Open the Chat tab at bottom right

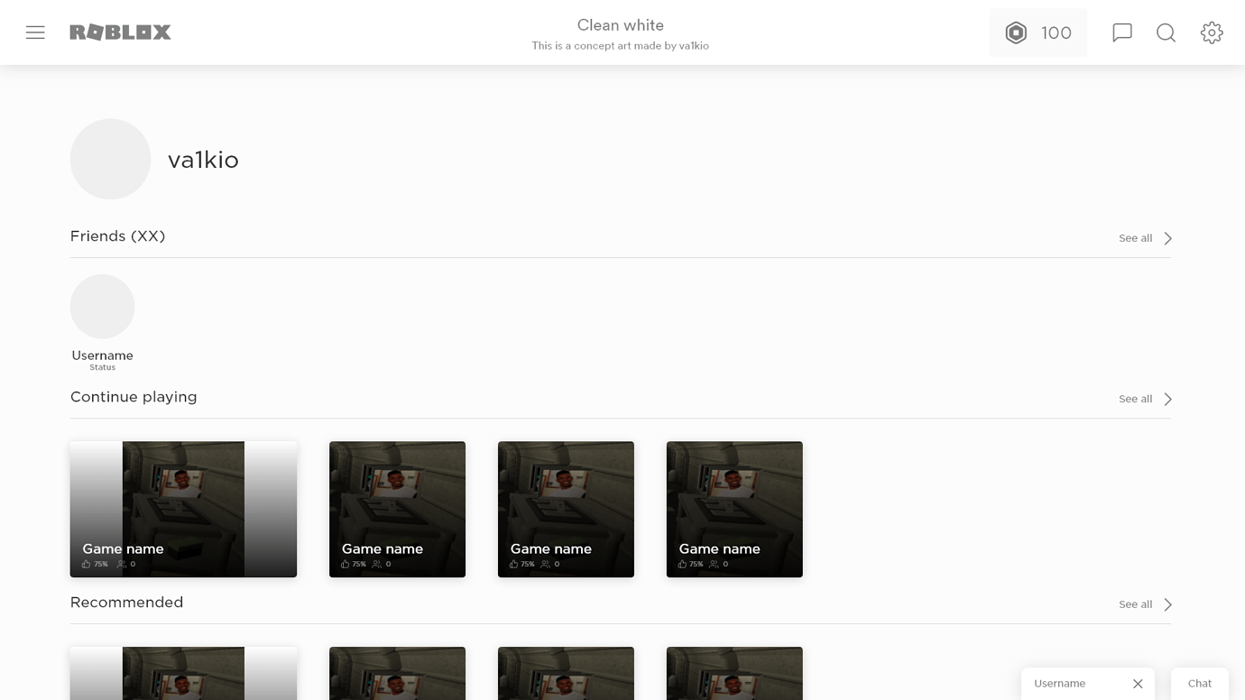click(x=1199, y=683)
